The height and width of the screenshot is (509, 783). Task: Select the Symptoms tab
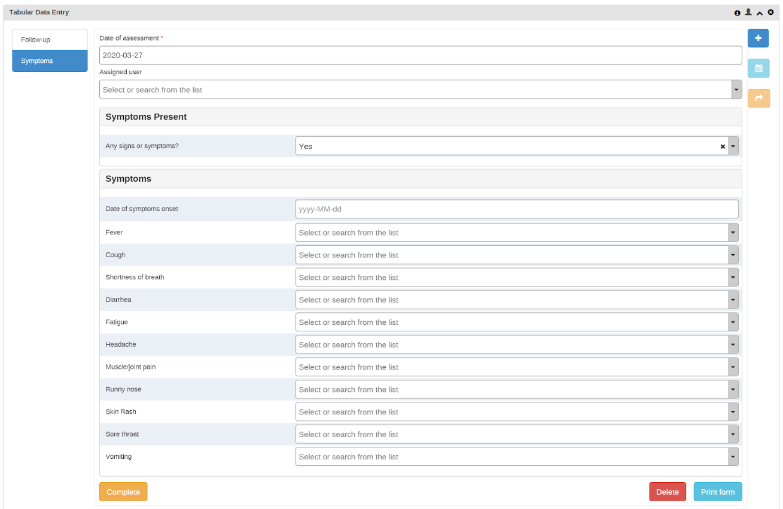click(x=50, y=61)
